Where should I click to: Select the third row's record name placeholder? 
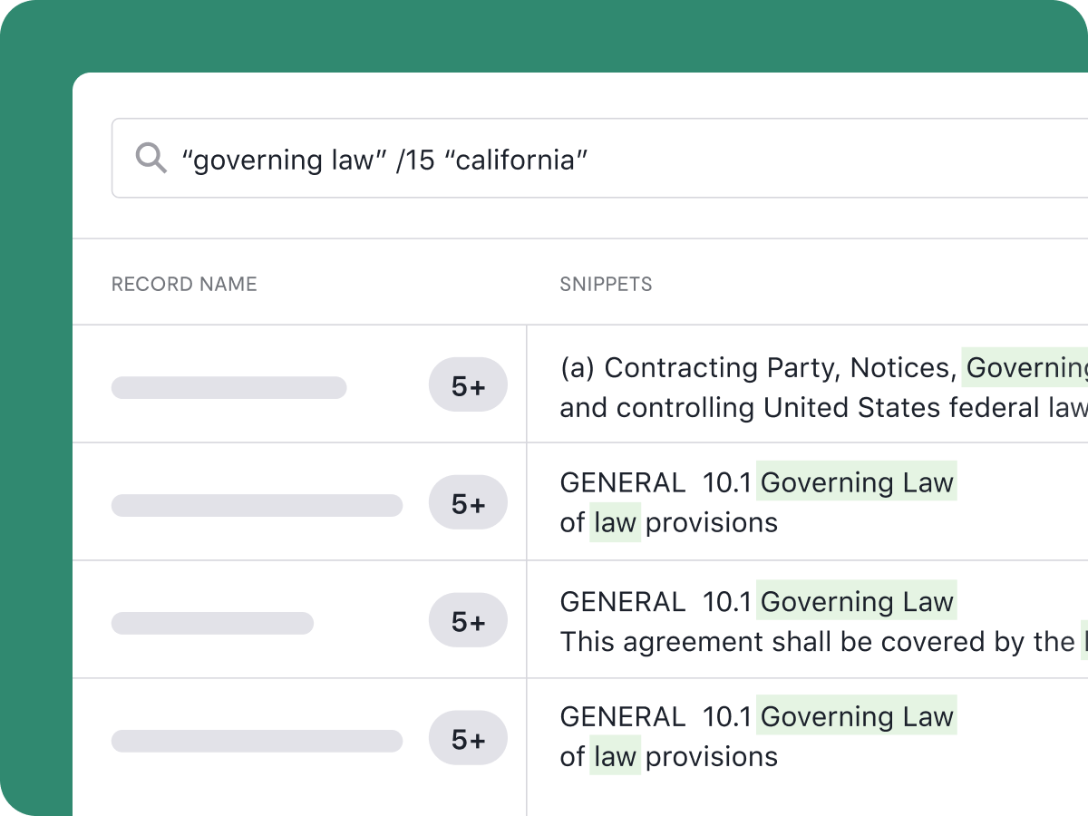(x=212, y=623)
